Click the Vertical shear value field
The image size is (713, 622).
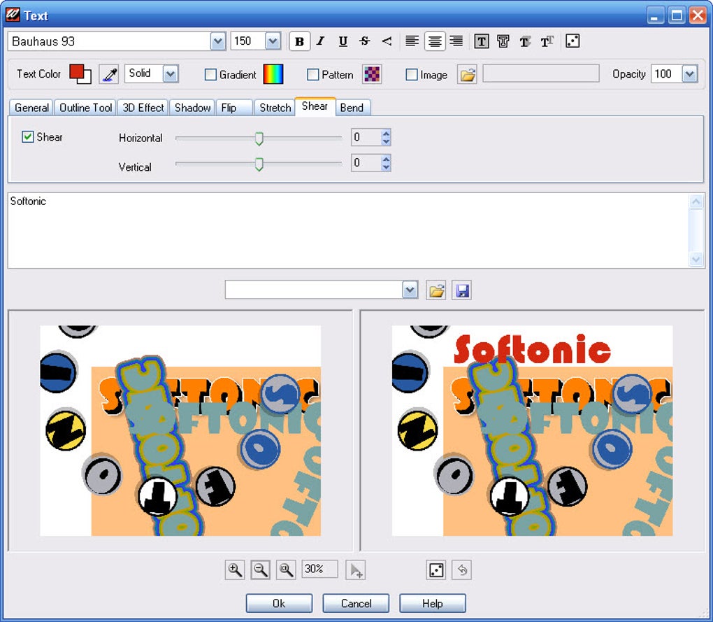(x=366, y=163)
